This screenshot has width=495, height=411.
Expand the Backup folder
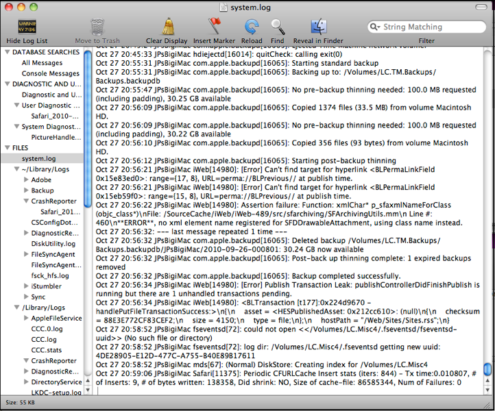26,190
